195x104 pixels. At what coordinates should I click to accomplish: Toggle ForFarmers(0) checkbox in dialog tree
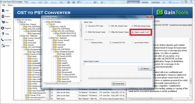58,68
